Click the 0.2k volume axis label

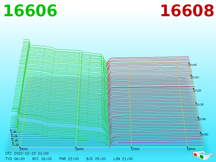click(15, 140)
